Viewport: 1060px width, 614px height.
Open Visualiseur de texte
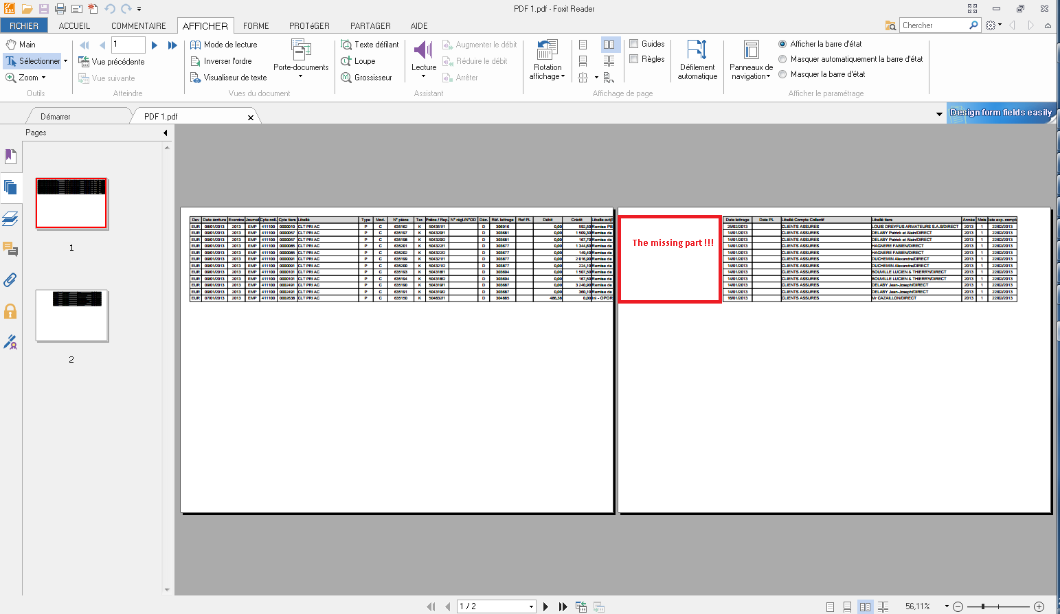click(x=229, y=78)
